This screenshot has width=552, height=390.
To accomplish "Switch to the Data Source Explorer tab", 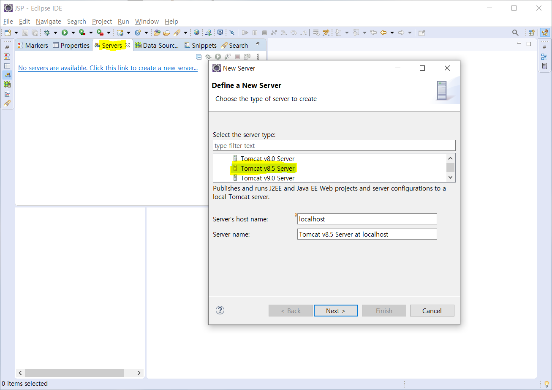I will [157, 45].
